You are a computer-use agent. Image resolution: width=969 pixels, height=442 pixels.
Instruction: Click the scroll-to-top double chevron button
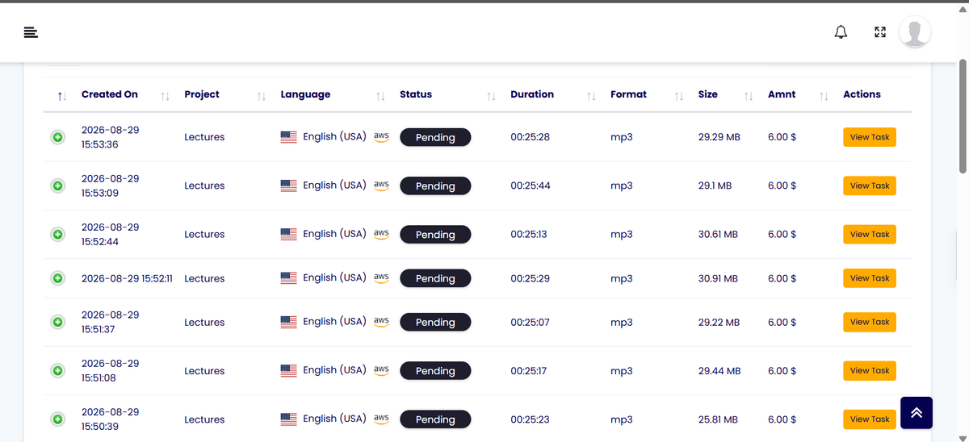916,413
